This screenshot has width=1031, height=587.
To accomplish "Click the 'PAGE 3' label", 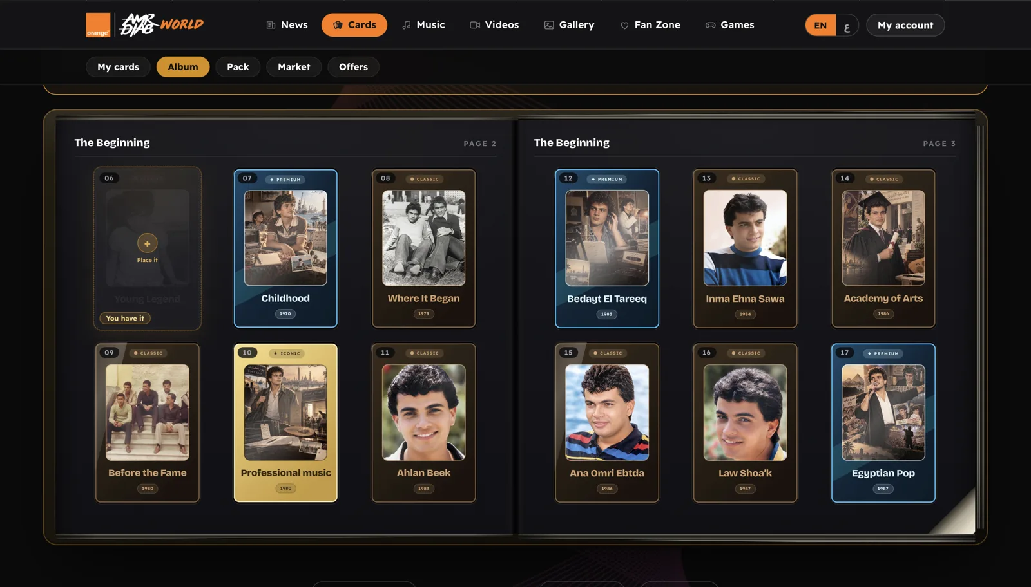I will click(x=939, y=144).
